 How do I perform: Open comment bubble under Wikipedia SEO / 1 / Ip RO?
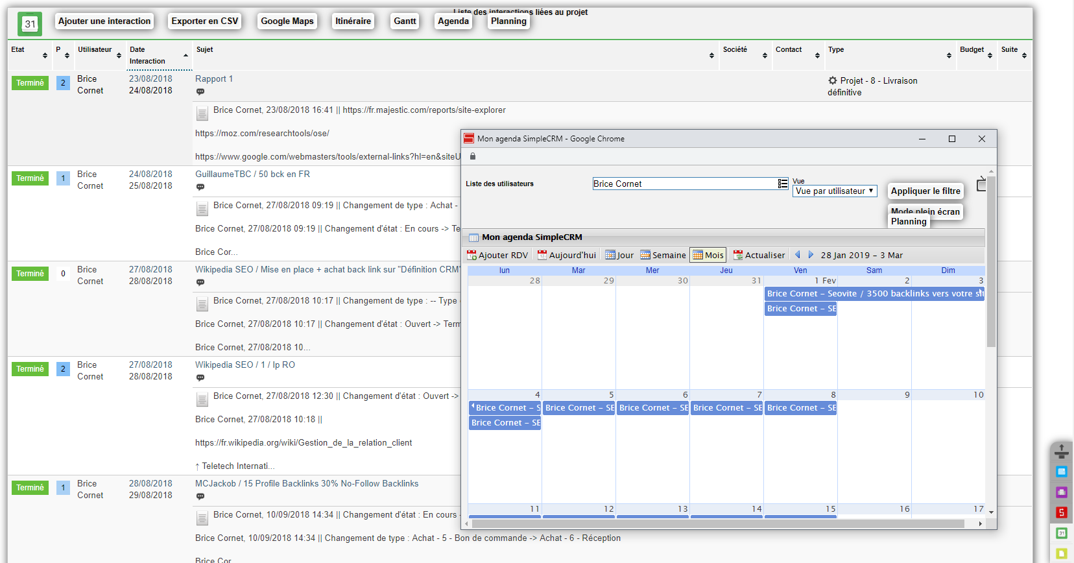[x=200, y=378]
